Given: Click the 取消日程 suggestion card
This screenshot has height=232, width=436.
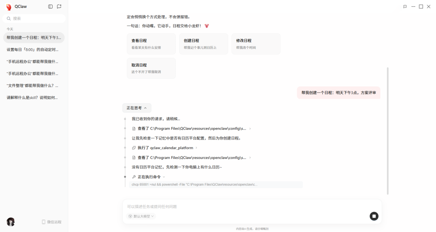Looking at the screenshot, I should click(x=151, y=68).
